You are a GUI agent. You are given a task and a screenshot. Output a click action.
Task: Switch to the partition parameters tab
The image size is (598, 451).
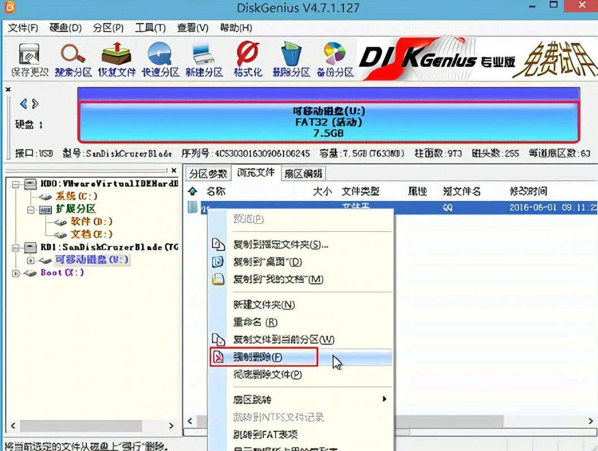(x=208, y=174)
